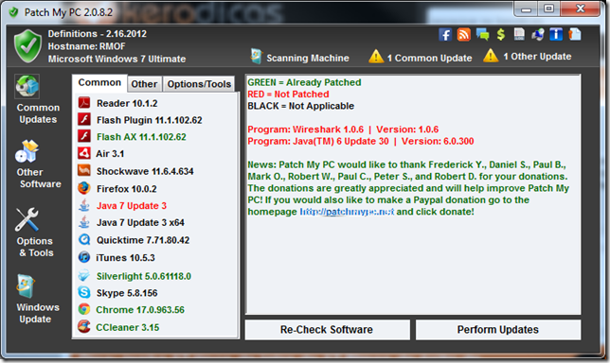The image size is (610, 363).
Task: Select Quicktime 7.71.80.42 entry
Action: pos(143,240)
